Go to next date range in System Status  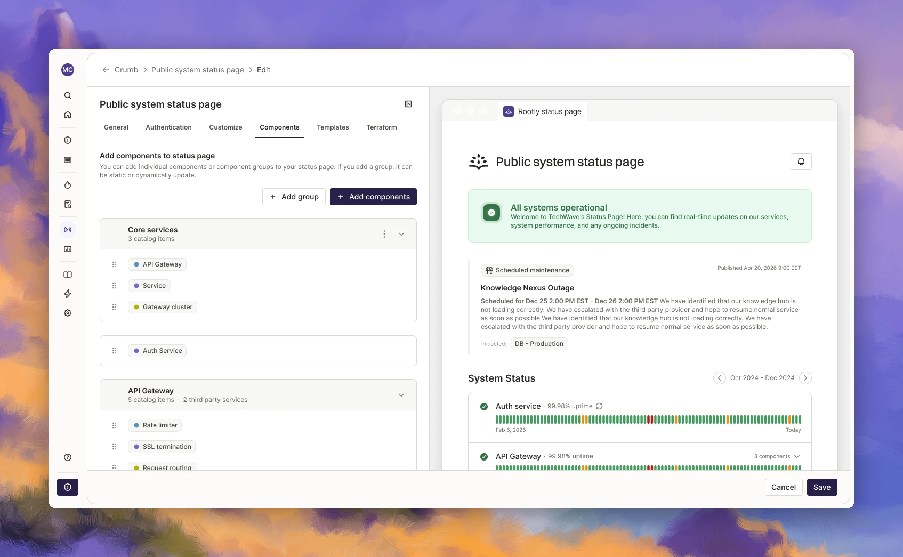point(805,378)
